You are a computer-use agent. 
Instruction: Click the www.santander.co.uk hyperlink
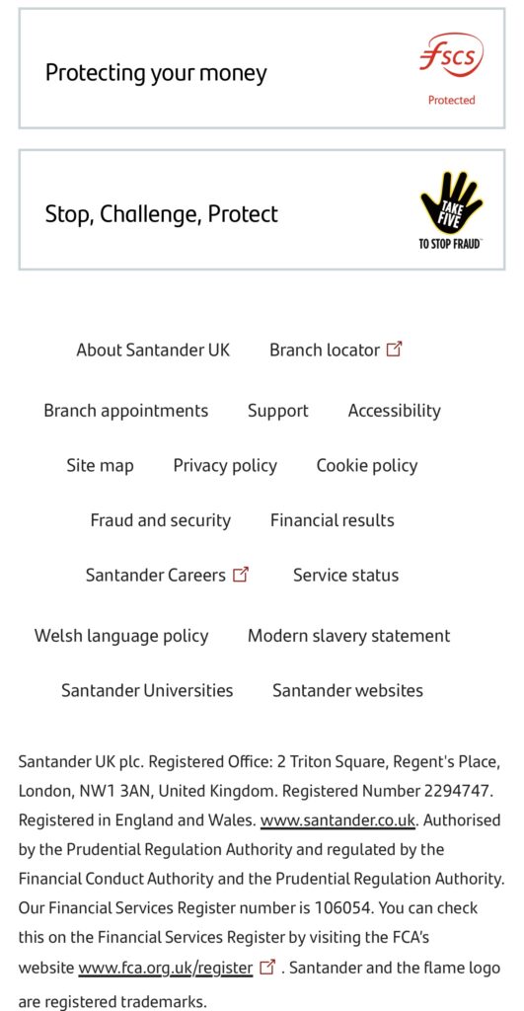[x=337, y=820]
